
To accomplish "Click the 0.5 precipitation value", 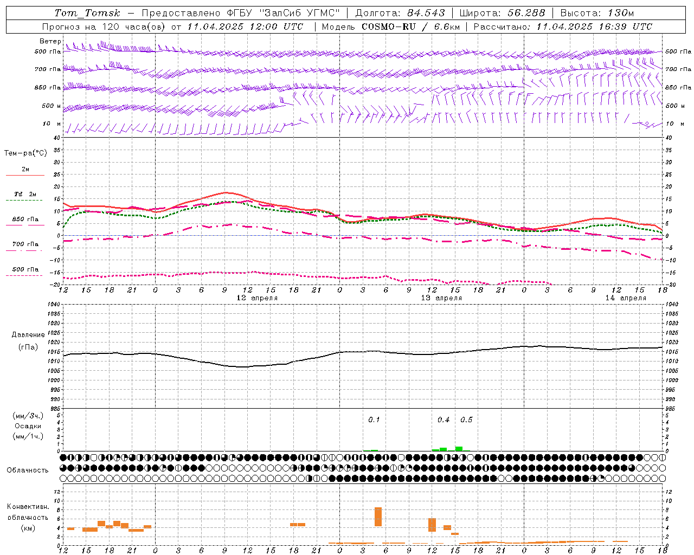I will coord(466,420).
